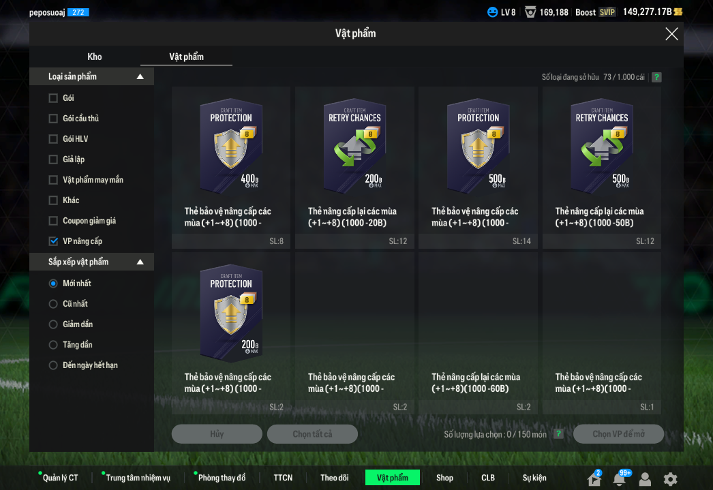
Task: Open the user profile icon
Action: [x=645, y=478]
